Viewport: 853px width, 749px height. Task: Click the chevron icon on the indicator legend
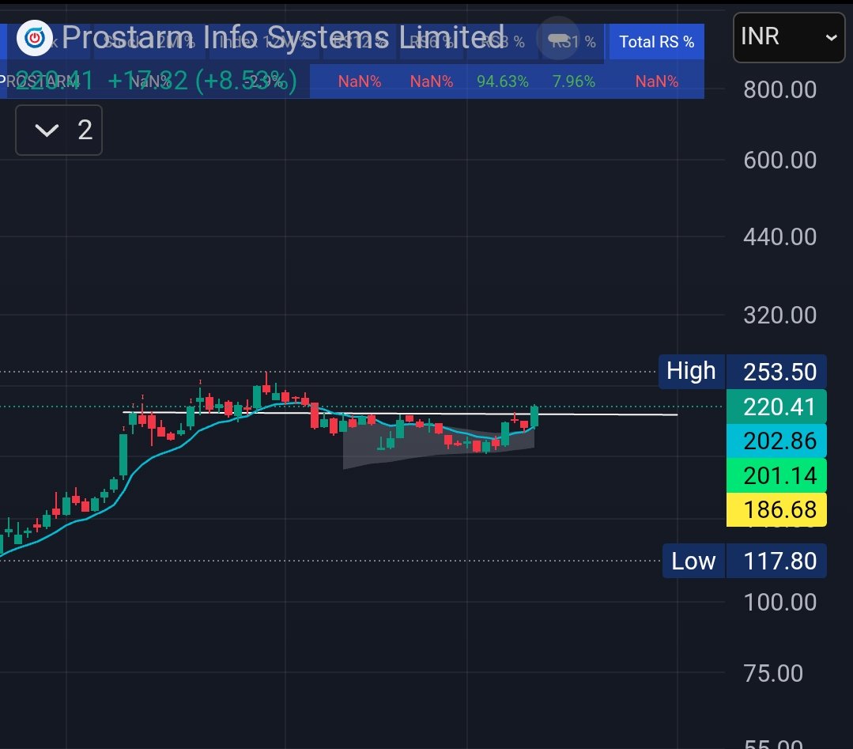click(x=46, y=131)
